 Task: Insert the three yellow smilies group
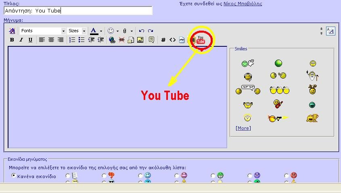click(x=279, y=90)
